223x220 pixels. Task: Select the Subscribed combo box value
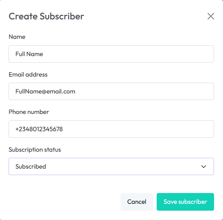point(31,166)
